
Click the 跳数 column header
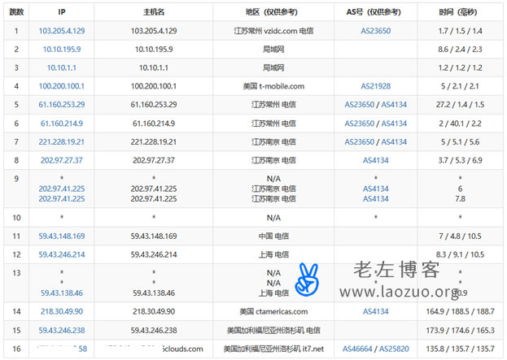(x=15, y=12)
